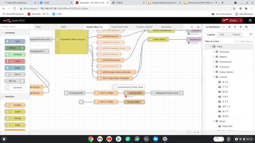This screenshot has width=255, height=143.
Task: Select the switch palette node
Action: pyautogui.click(x=15, y=112)
